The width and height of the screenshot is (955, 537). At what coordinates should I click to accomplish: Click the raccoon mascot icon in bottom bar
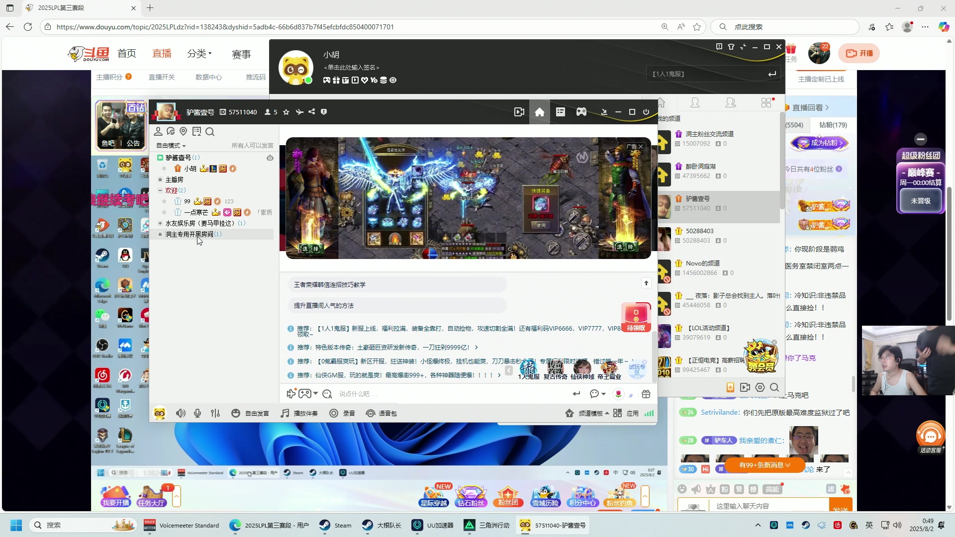coord(160,414)
